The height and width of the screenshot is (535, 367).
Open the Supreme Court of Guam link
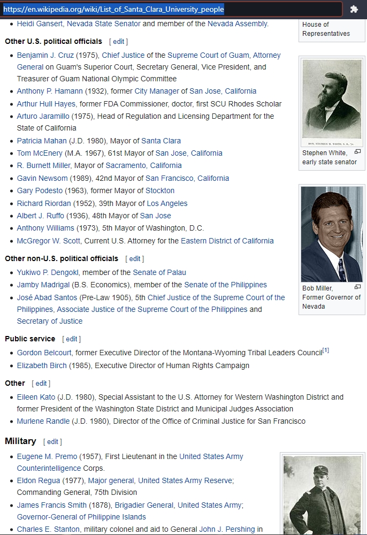208,55
